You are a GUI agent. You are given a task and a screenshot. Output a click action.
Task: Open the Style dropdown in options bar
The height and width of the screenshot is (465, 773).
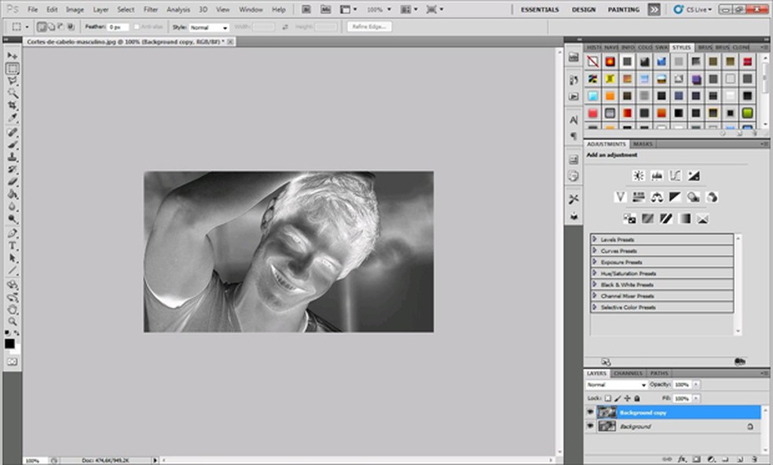(x=209, y=27)
